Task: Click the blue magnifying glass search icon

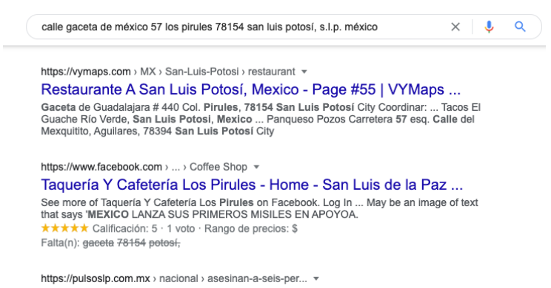Action: pos(520,27)
